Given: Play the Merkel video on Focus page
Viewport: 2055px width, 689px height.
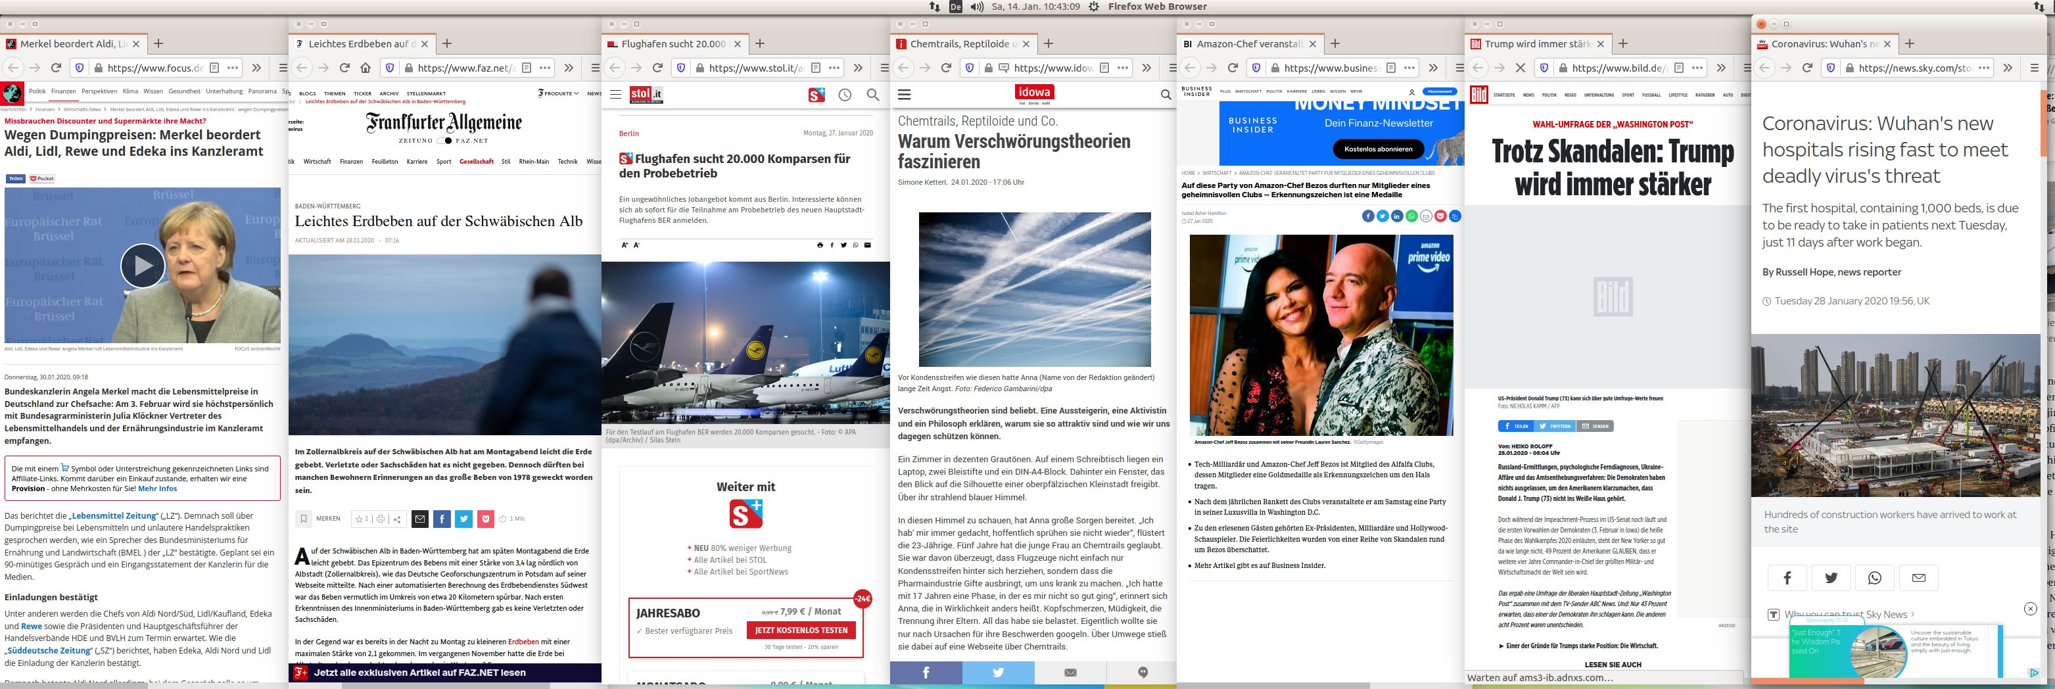Looking at the screenshot, I should (x=143, y=266).
